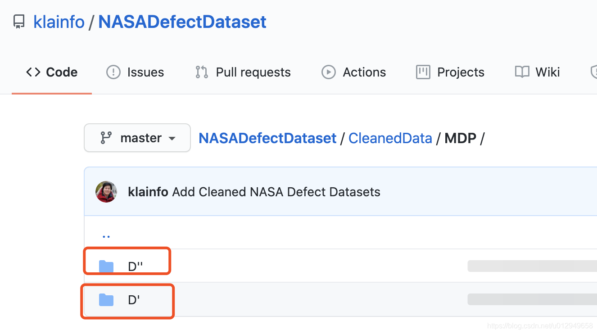Viewport: 597px width, 334px height.
Task: Click the Actions play icon
Action: 328,72
